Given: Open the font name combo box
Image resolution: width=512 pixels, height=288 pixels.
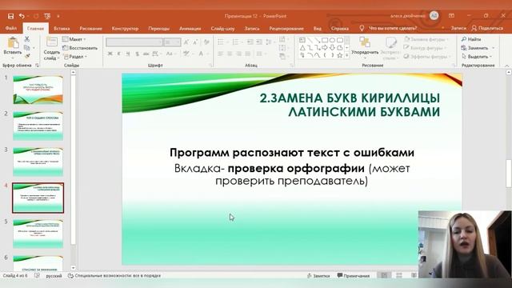Looking at the screenshot, I should tap(134, 42).
